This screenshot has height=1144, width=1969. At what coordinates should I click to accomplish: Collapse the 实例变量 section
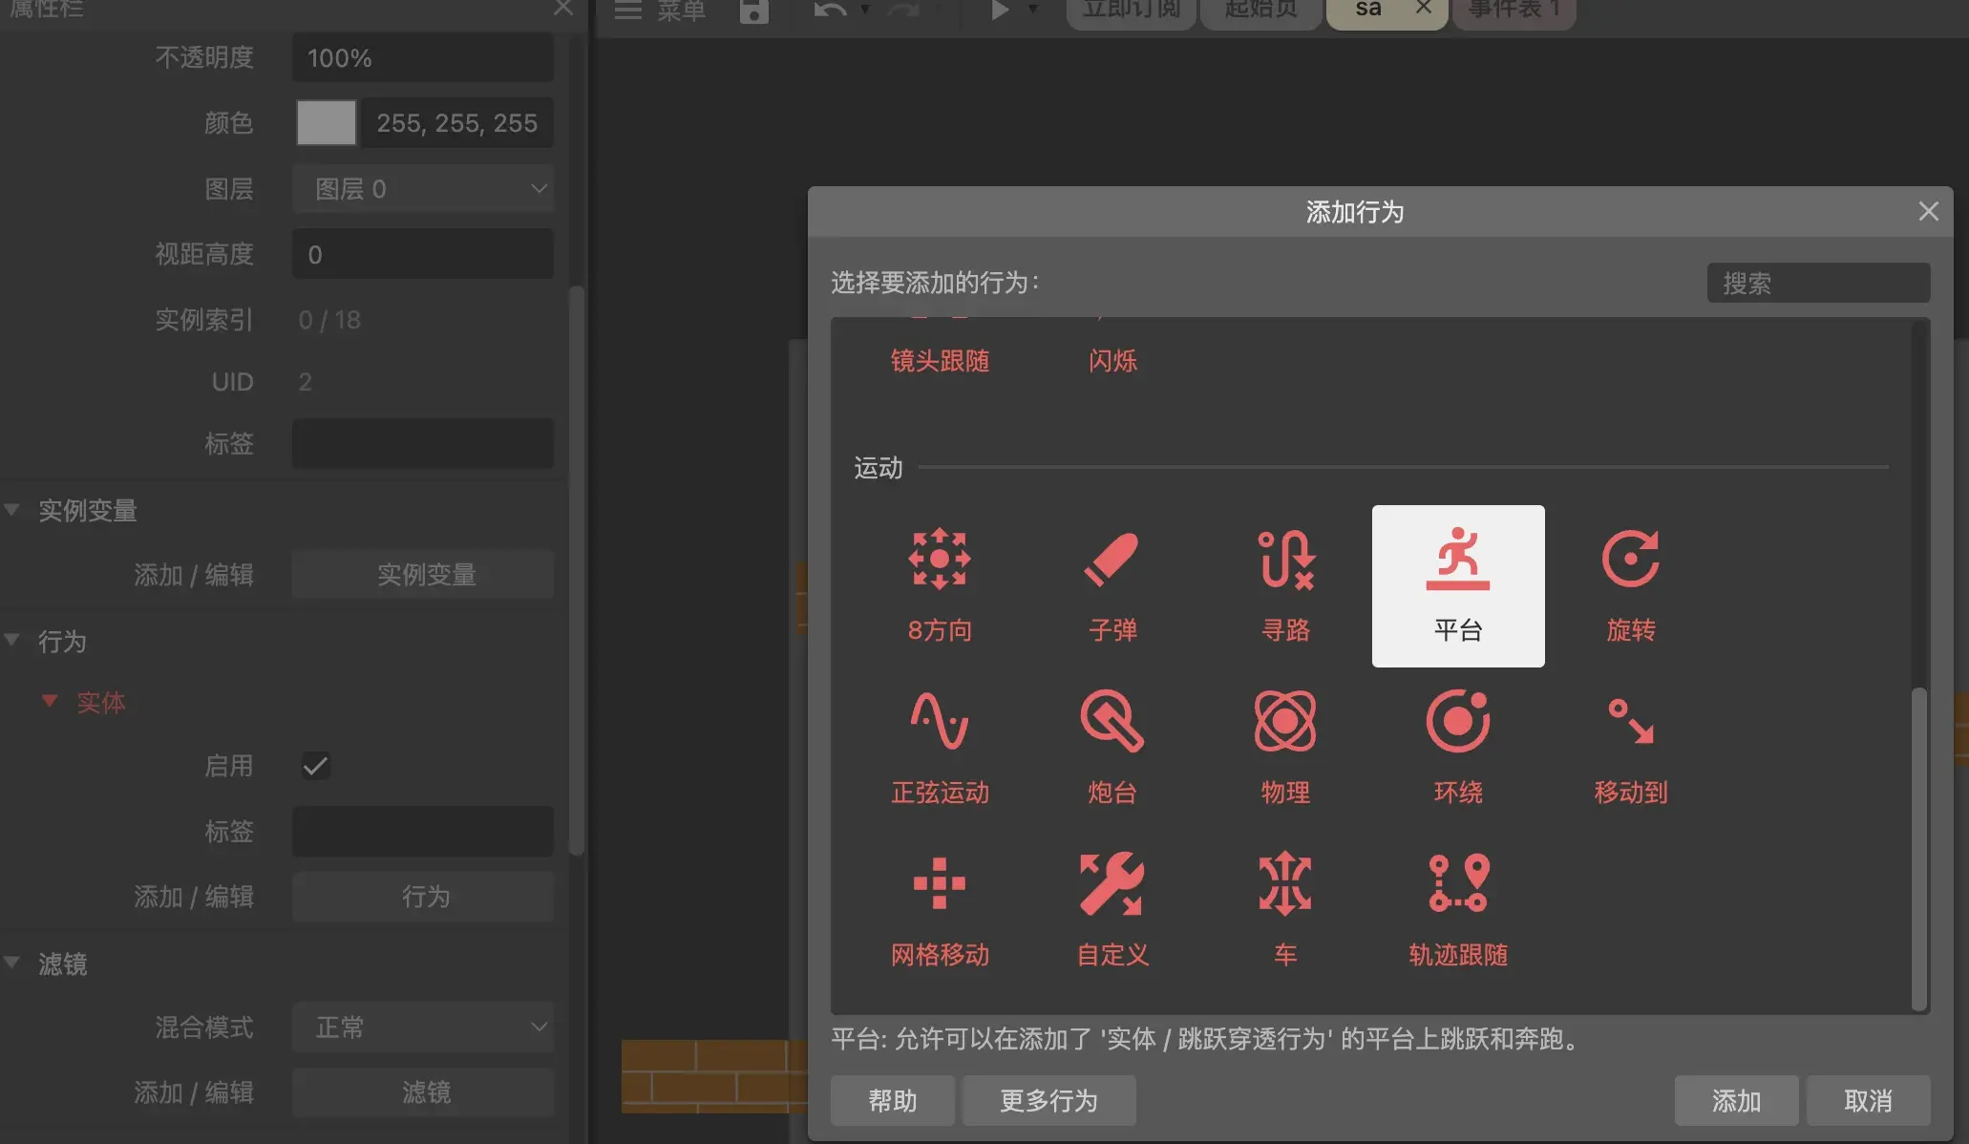pos(12,510)
